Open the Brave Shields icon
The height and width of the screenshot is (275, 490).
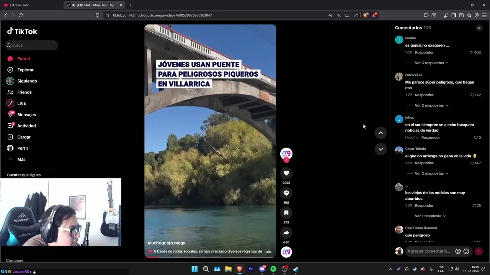click(365, 15)
